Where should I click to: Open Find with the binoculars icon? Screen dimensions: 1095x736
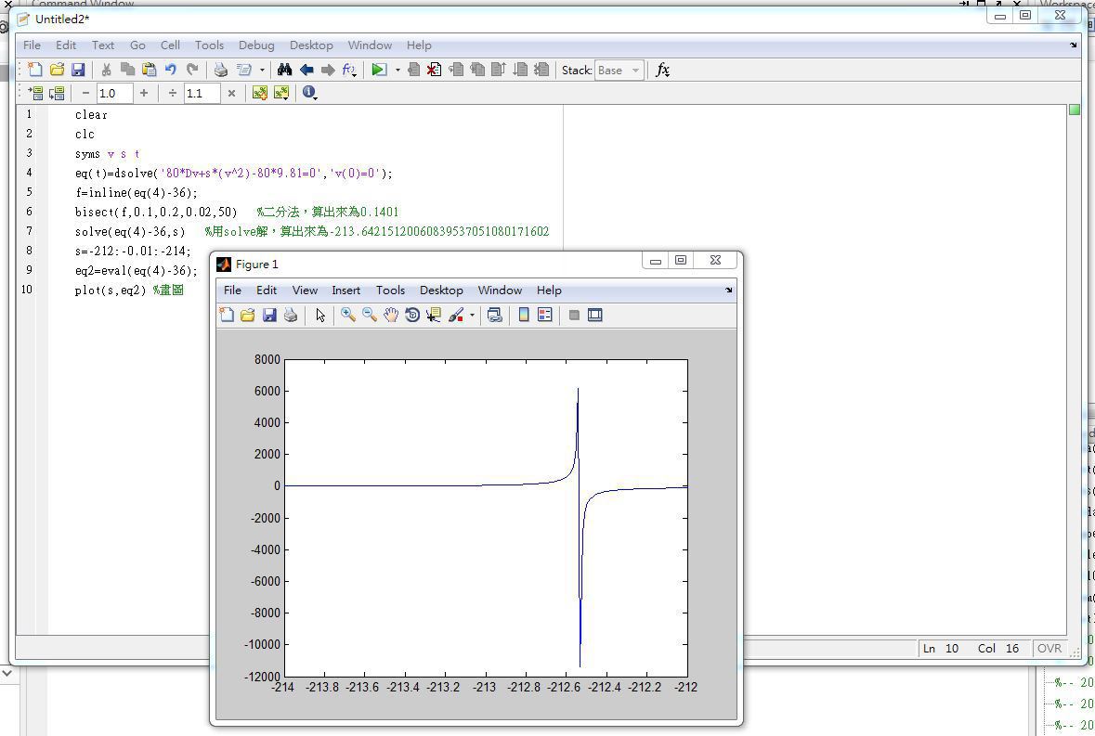[284, 70]
